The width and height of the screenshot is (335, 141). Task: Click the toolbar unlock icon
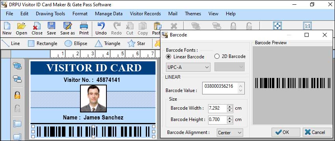click(x=249, y=26)
